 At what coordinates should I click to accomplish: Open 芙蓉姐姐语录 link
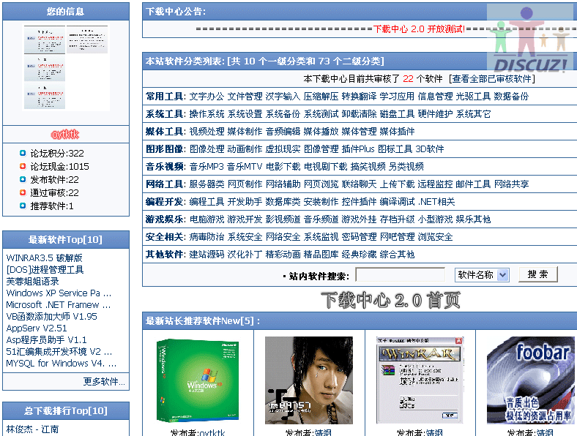(x=32, y=282)
